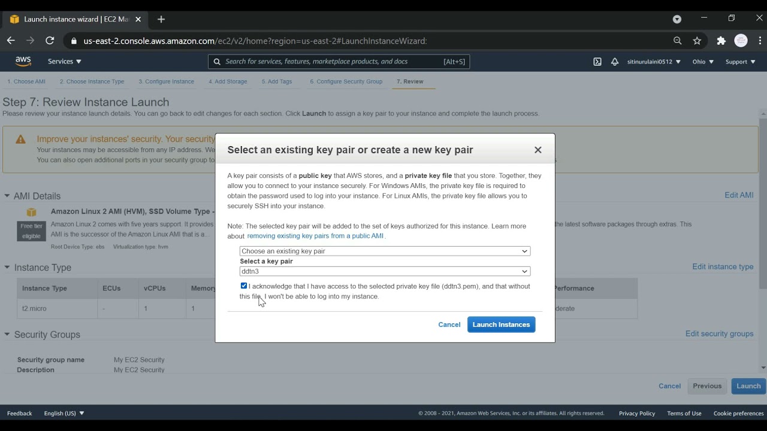Image resolution: width=767 pixels, height=431 pixels.
Task: Click the AWS logo home icon
Action: click(x=23, y=61)
